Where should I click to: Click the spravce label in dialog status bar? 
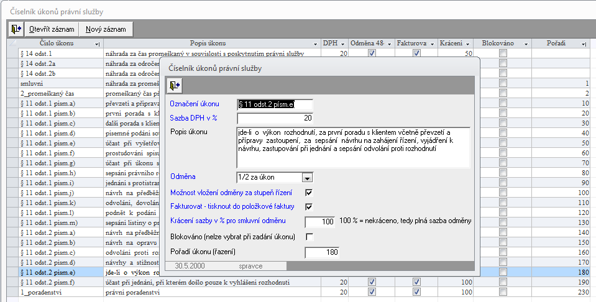250,266
